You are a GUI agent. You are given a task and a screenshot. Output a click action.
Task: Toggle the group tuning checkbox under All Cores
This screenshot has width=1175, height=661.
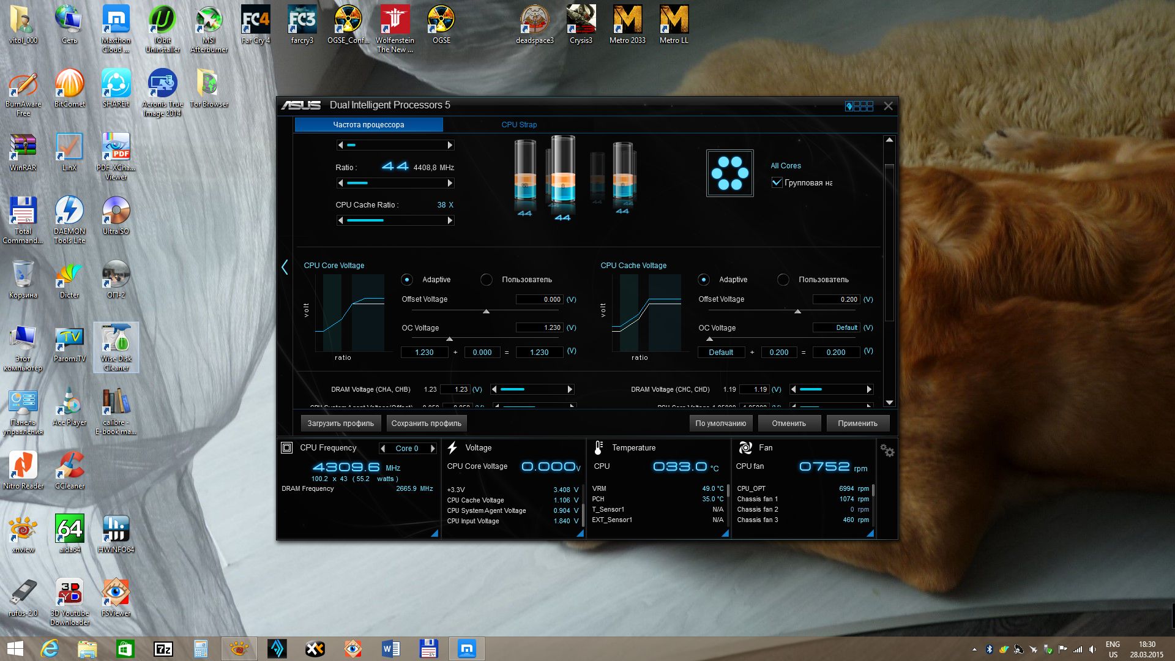click(x=777, y=182)
